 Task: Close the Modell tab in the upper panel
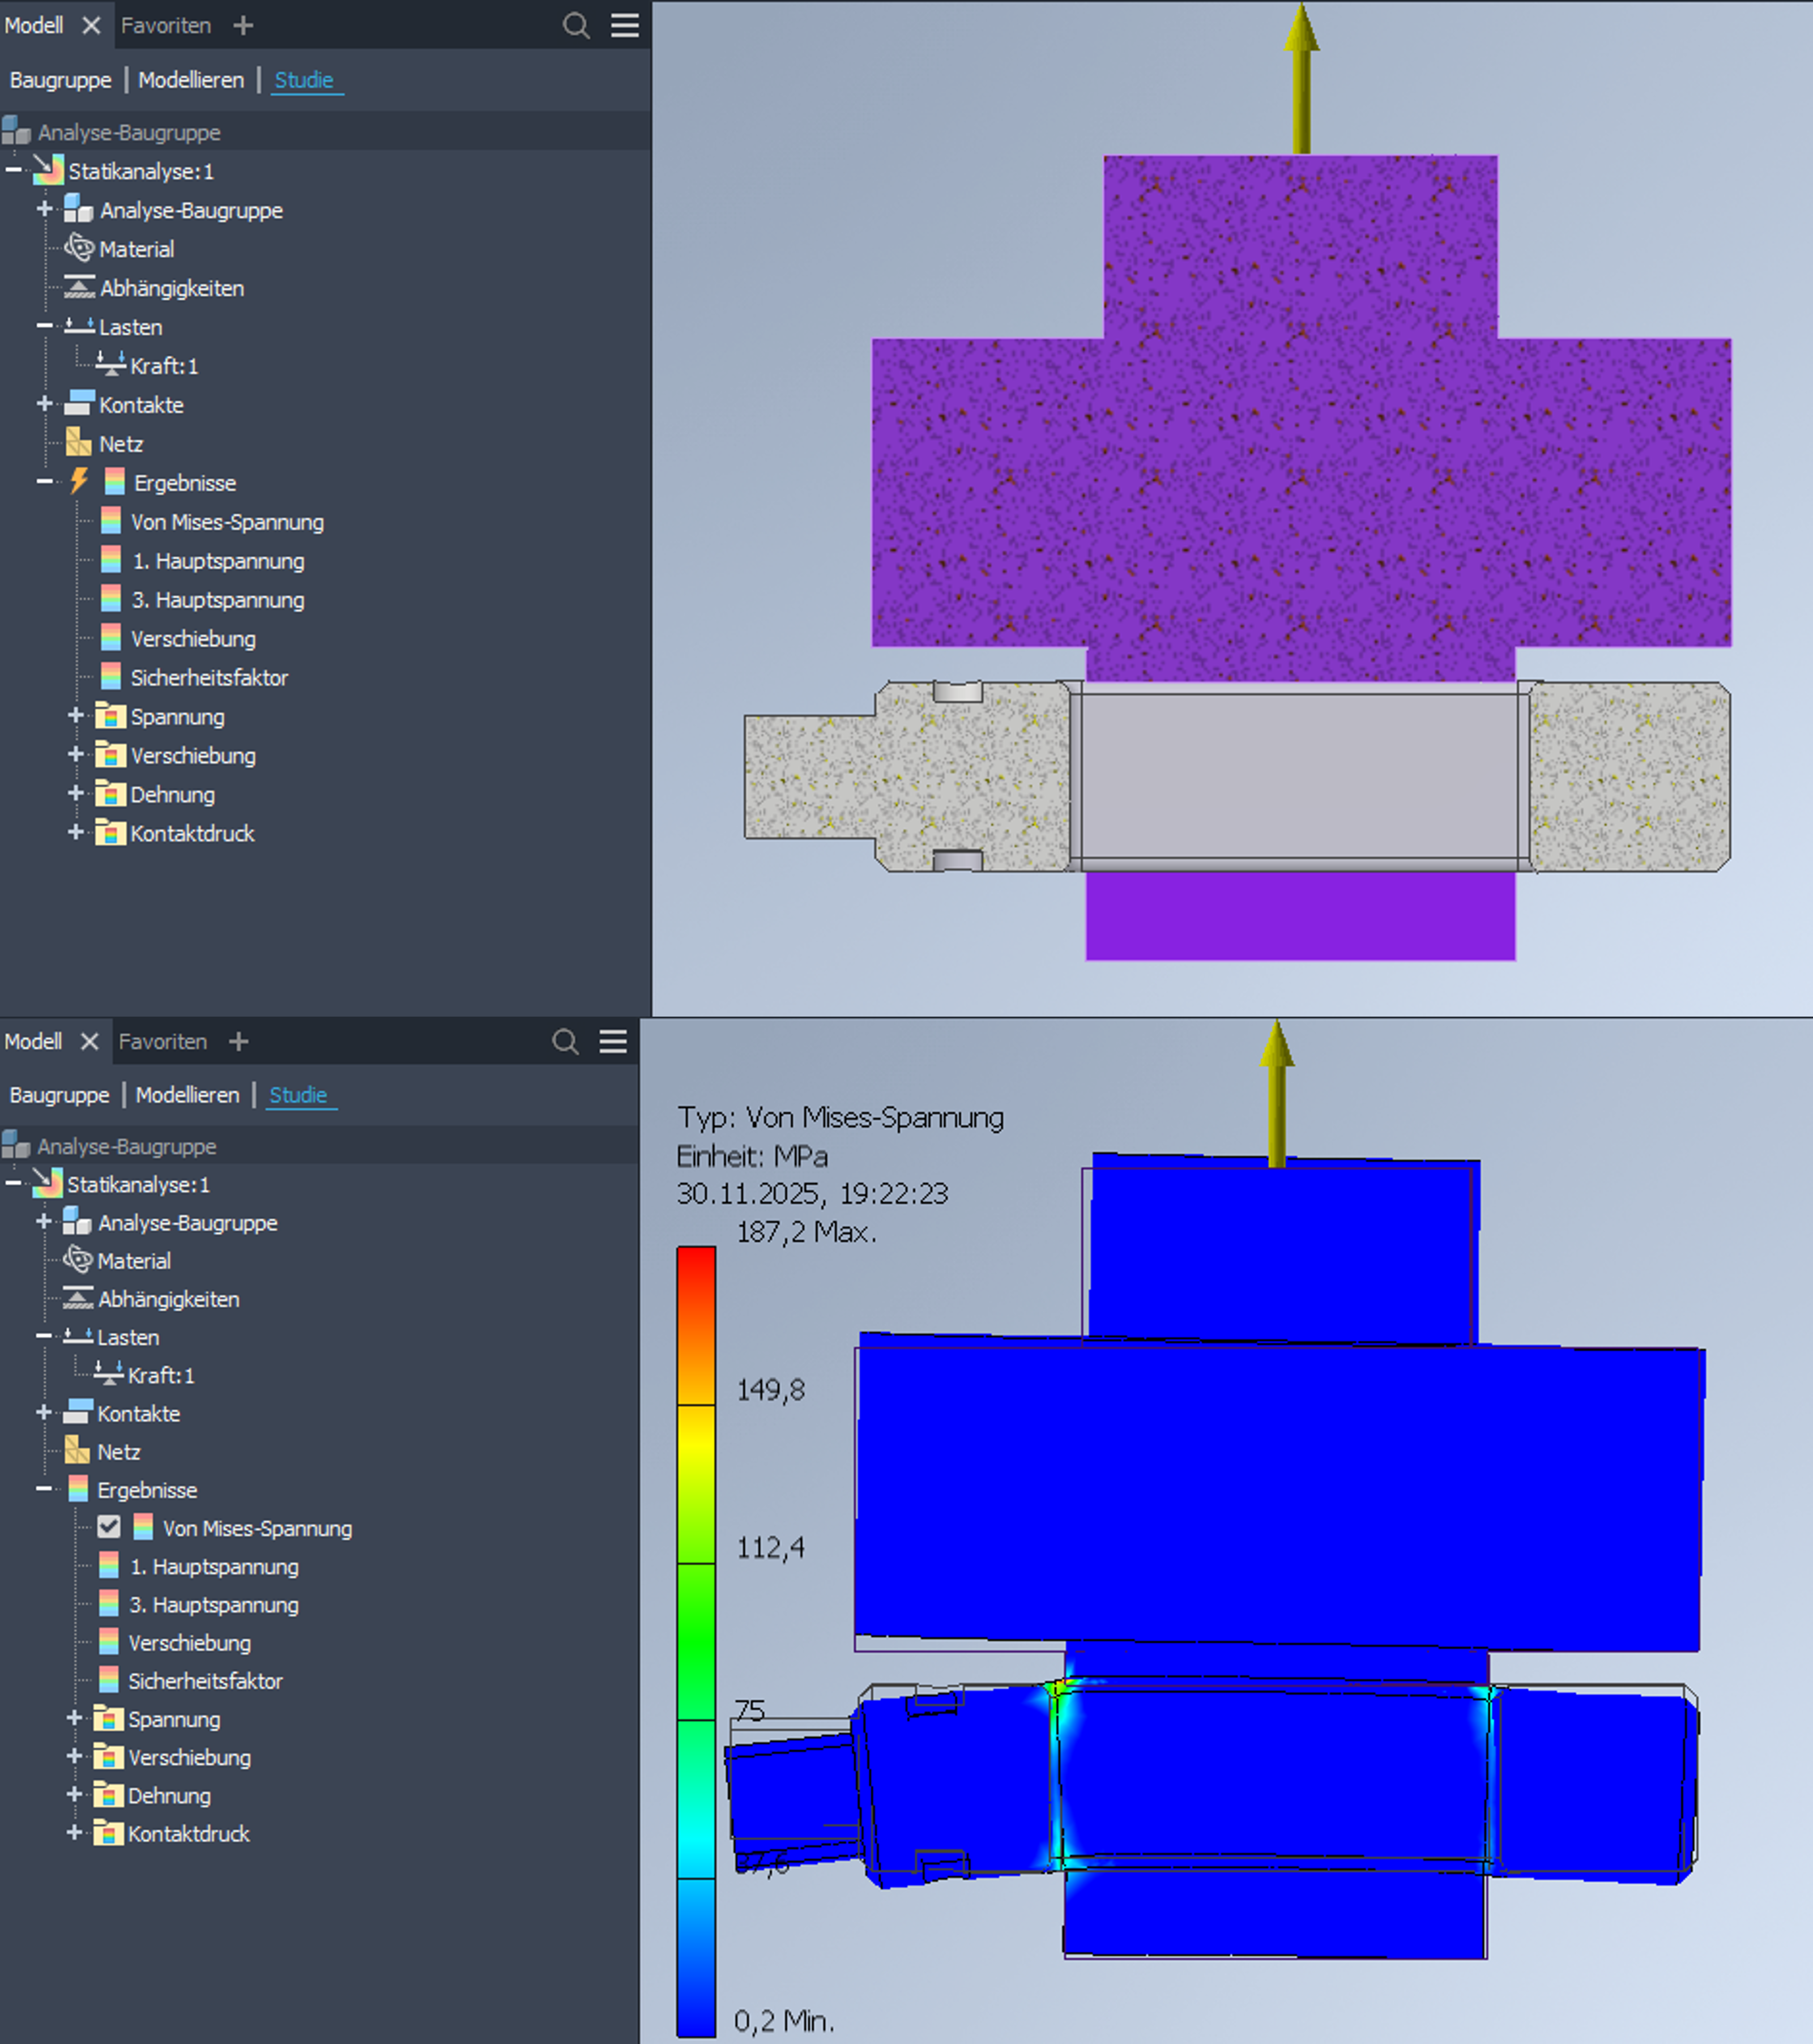point(91,25)
